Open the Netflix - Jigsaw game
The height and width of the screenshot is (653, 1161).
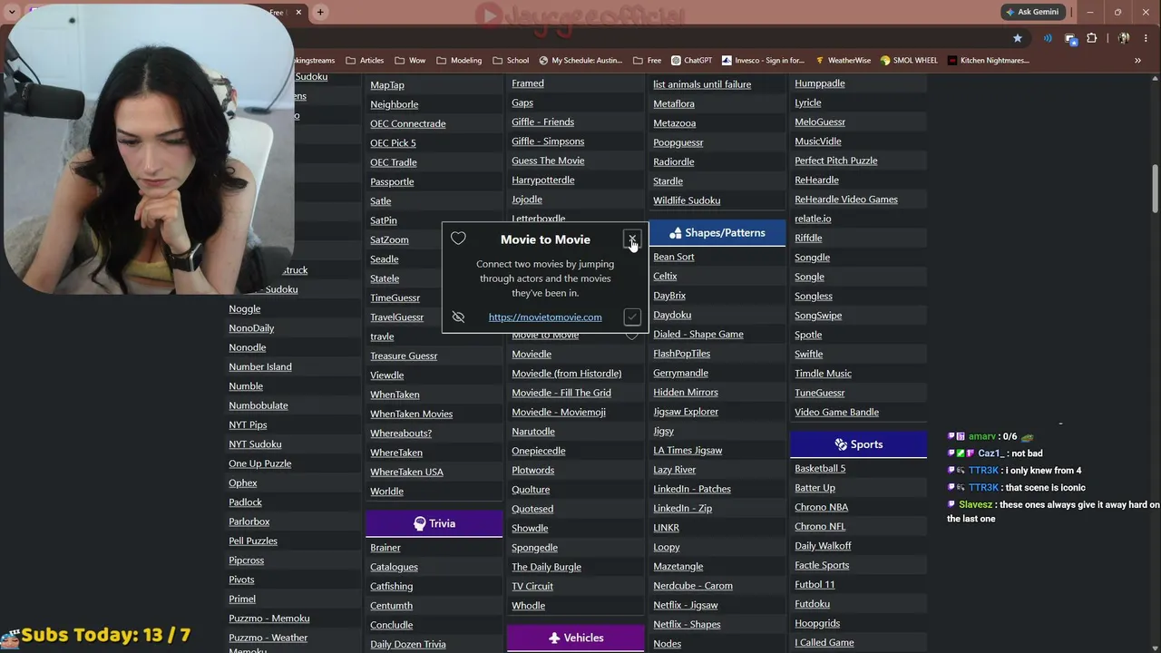tap(686, 605)
